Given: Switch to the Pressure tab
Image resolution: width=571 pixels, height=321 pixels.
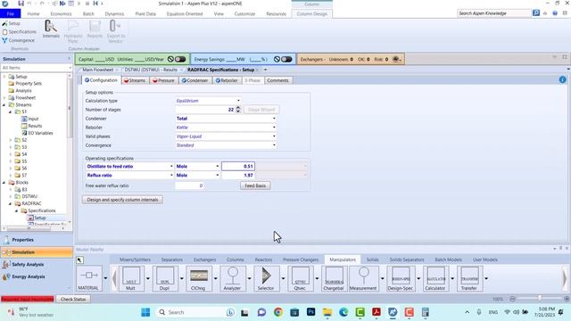Looking at the screenshot, I should [x=163, y=80].
